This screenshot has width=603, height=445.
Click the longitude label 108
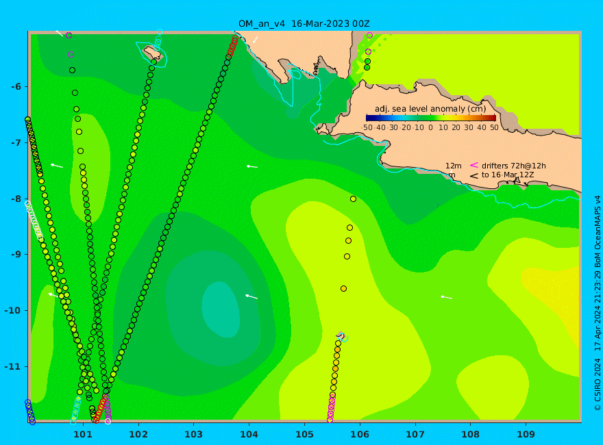click(470, 435)
